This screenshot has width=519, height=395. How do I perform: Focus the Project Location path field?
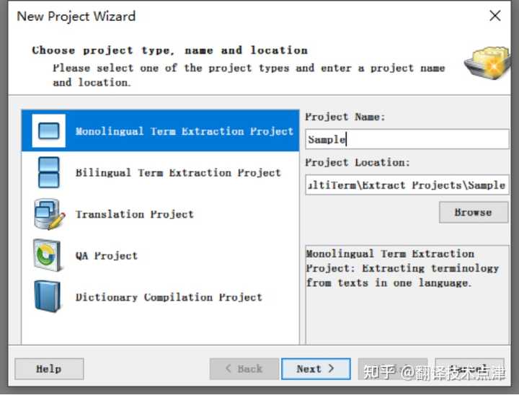407,185
